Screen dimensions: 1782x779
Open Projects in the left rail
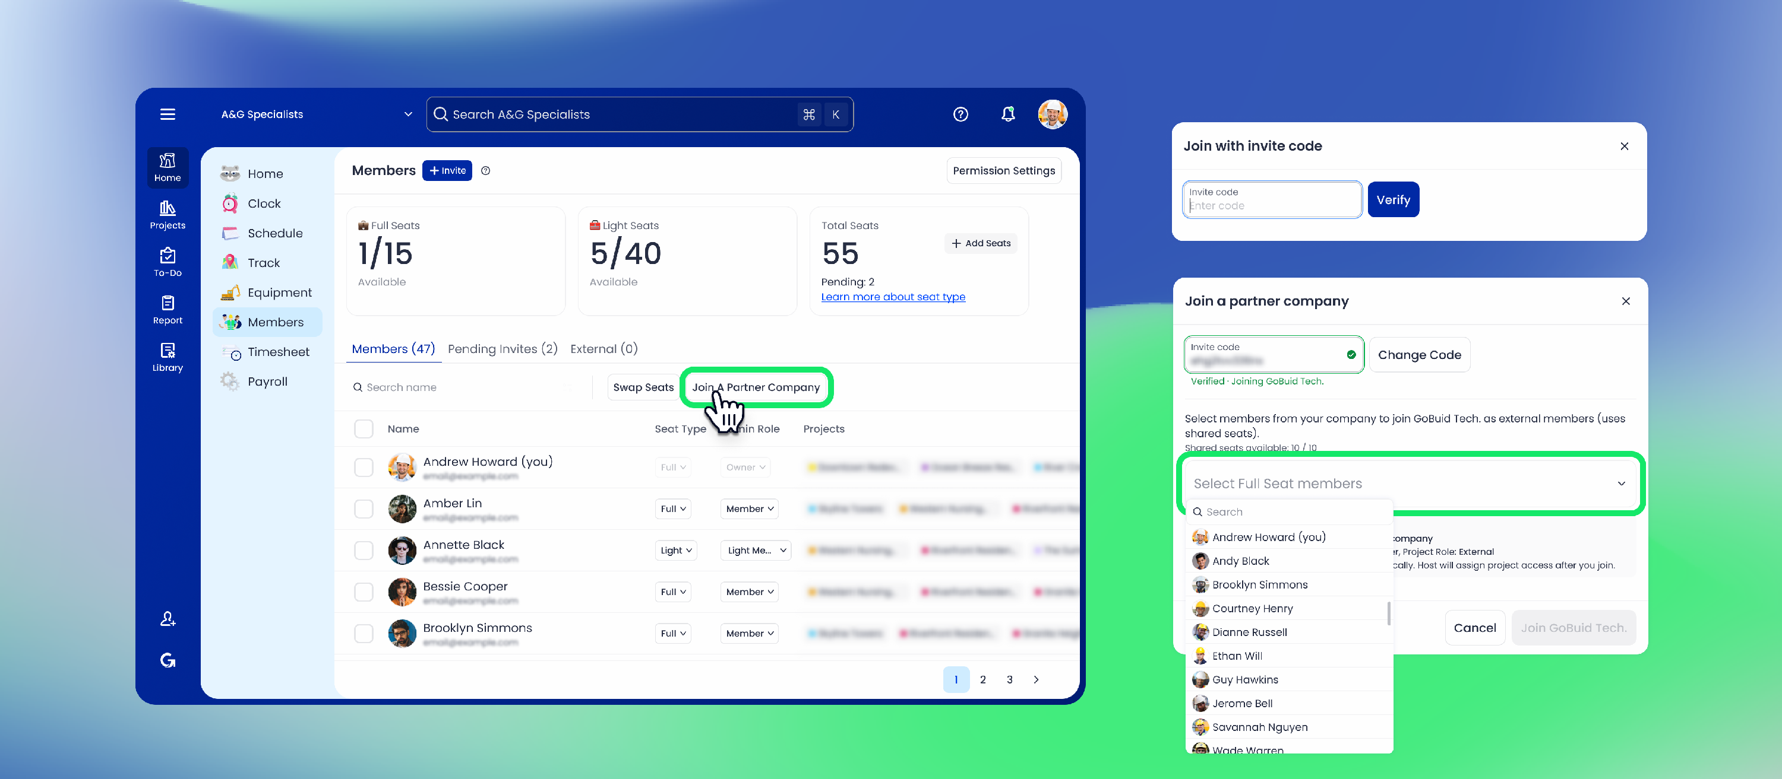tap(168, 214)
